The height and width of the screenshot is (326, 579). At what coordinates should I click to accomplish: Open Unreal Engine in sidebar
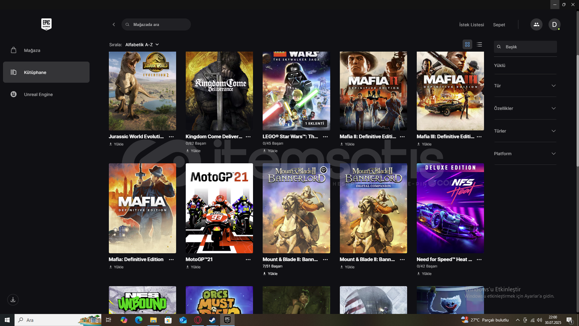[46, 94]
